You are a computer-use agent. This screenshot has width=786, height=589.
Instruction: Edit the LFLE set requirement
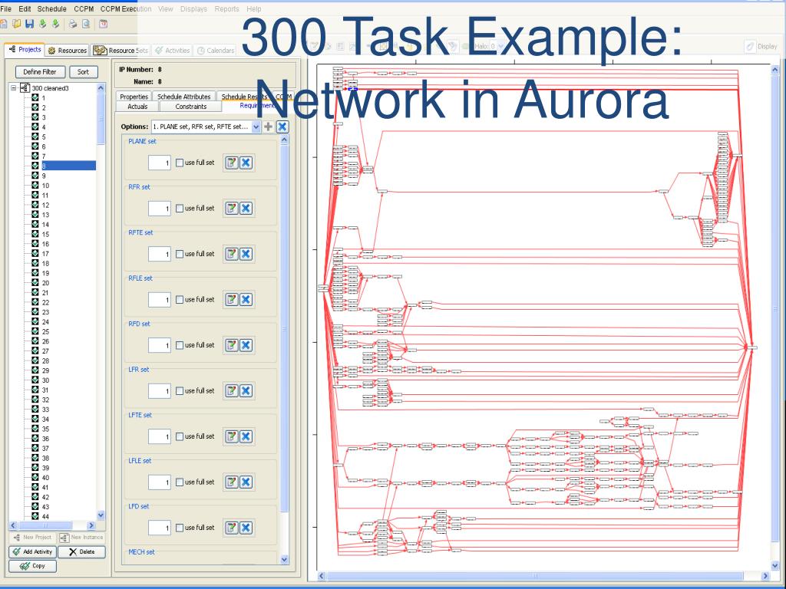pyautogui.click(x=231, y=482)
